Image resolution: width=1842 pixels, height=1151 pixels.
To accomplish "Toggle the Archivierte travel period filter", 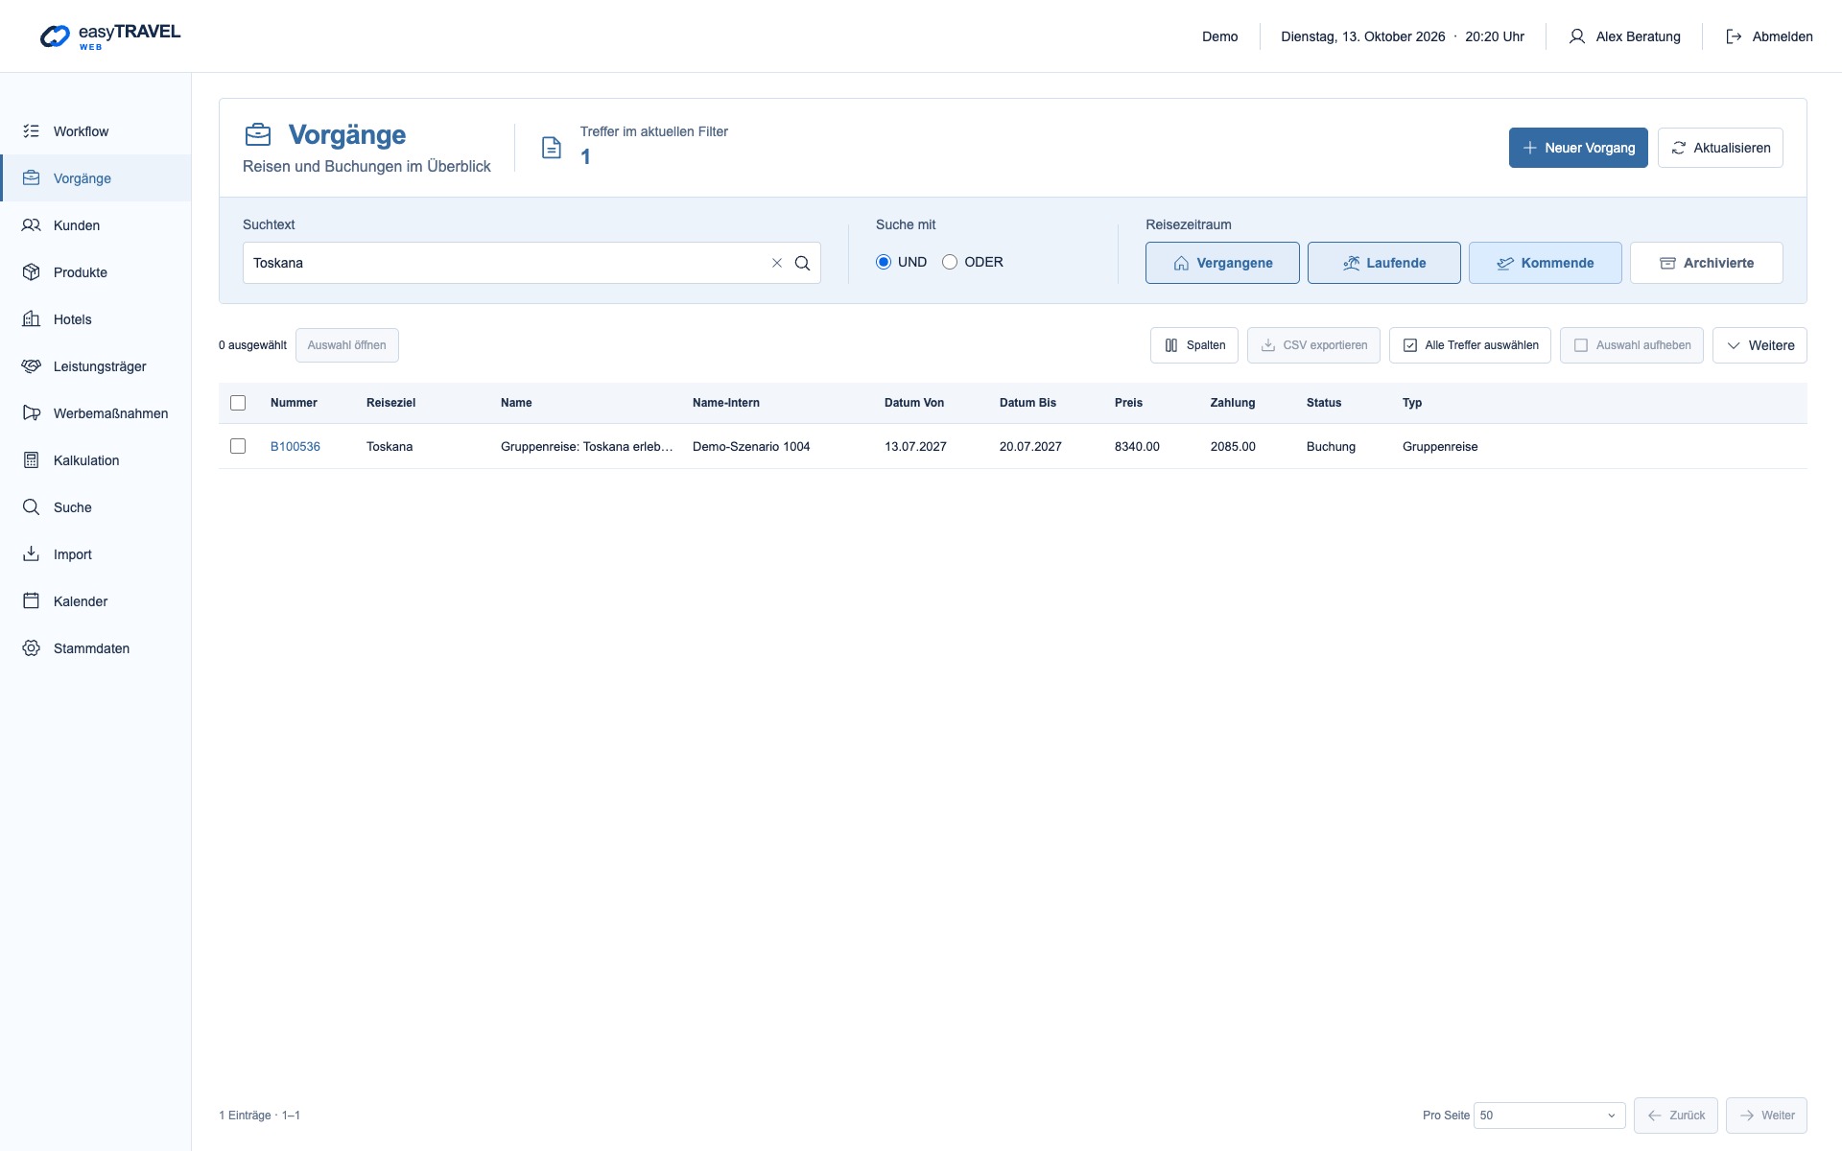I will point(1707,263).
